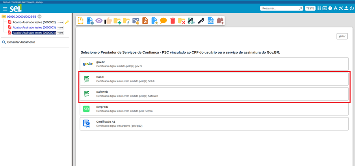The image size is (355, 166).
Task: Choose the SerproID certificate provider
Action: click(214, 109)
